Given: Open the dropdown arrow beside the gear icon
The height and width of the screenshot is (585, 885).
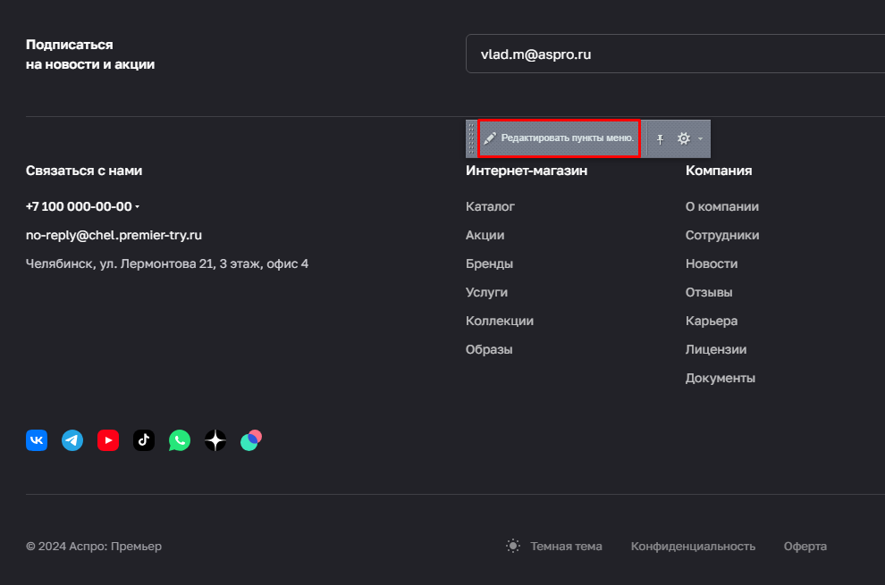Looking at the screenshot, I should (701, 138).
